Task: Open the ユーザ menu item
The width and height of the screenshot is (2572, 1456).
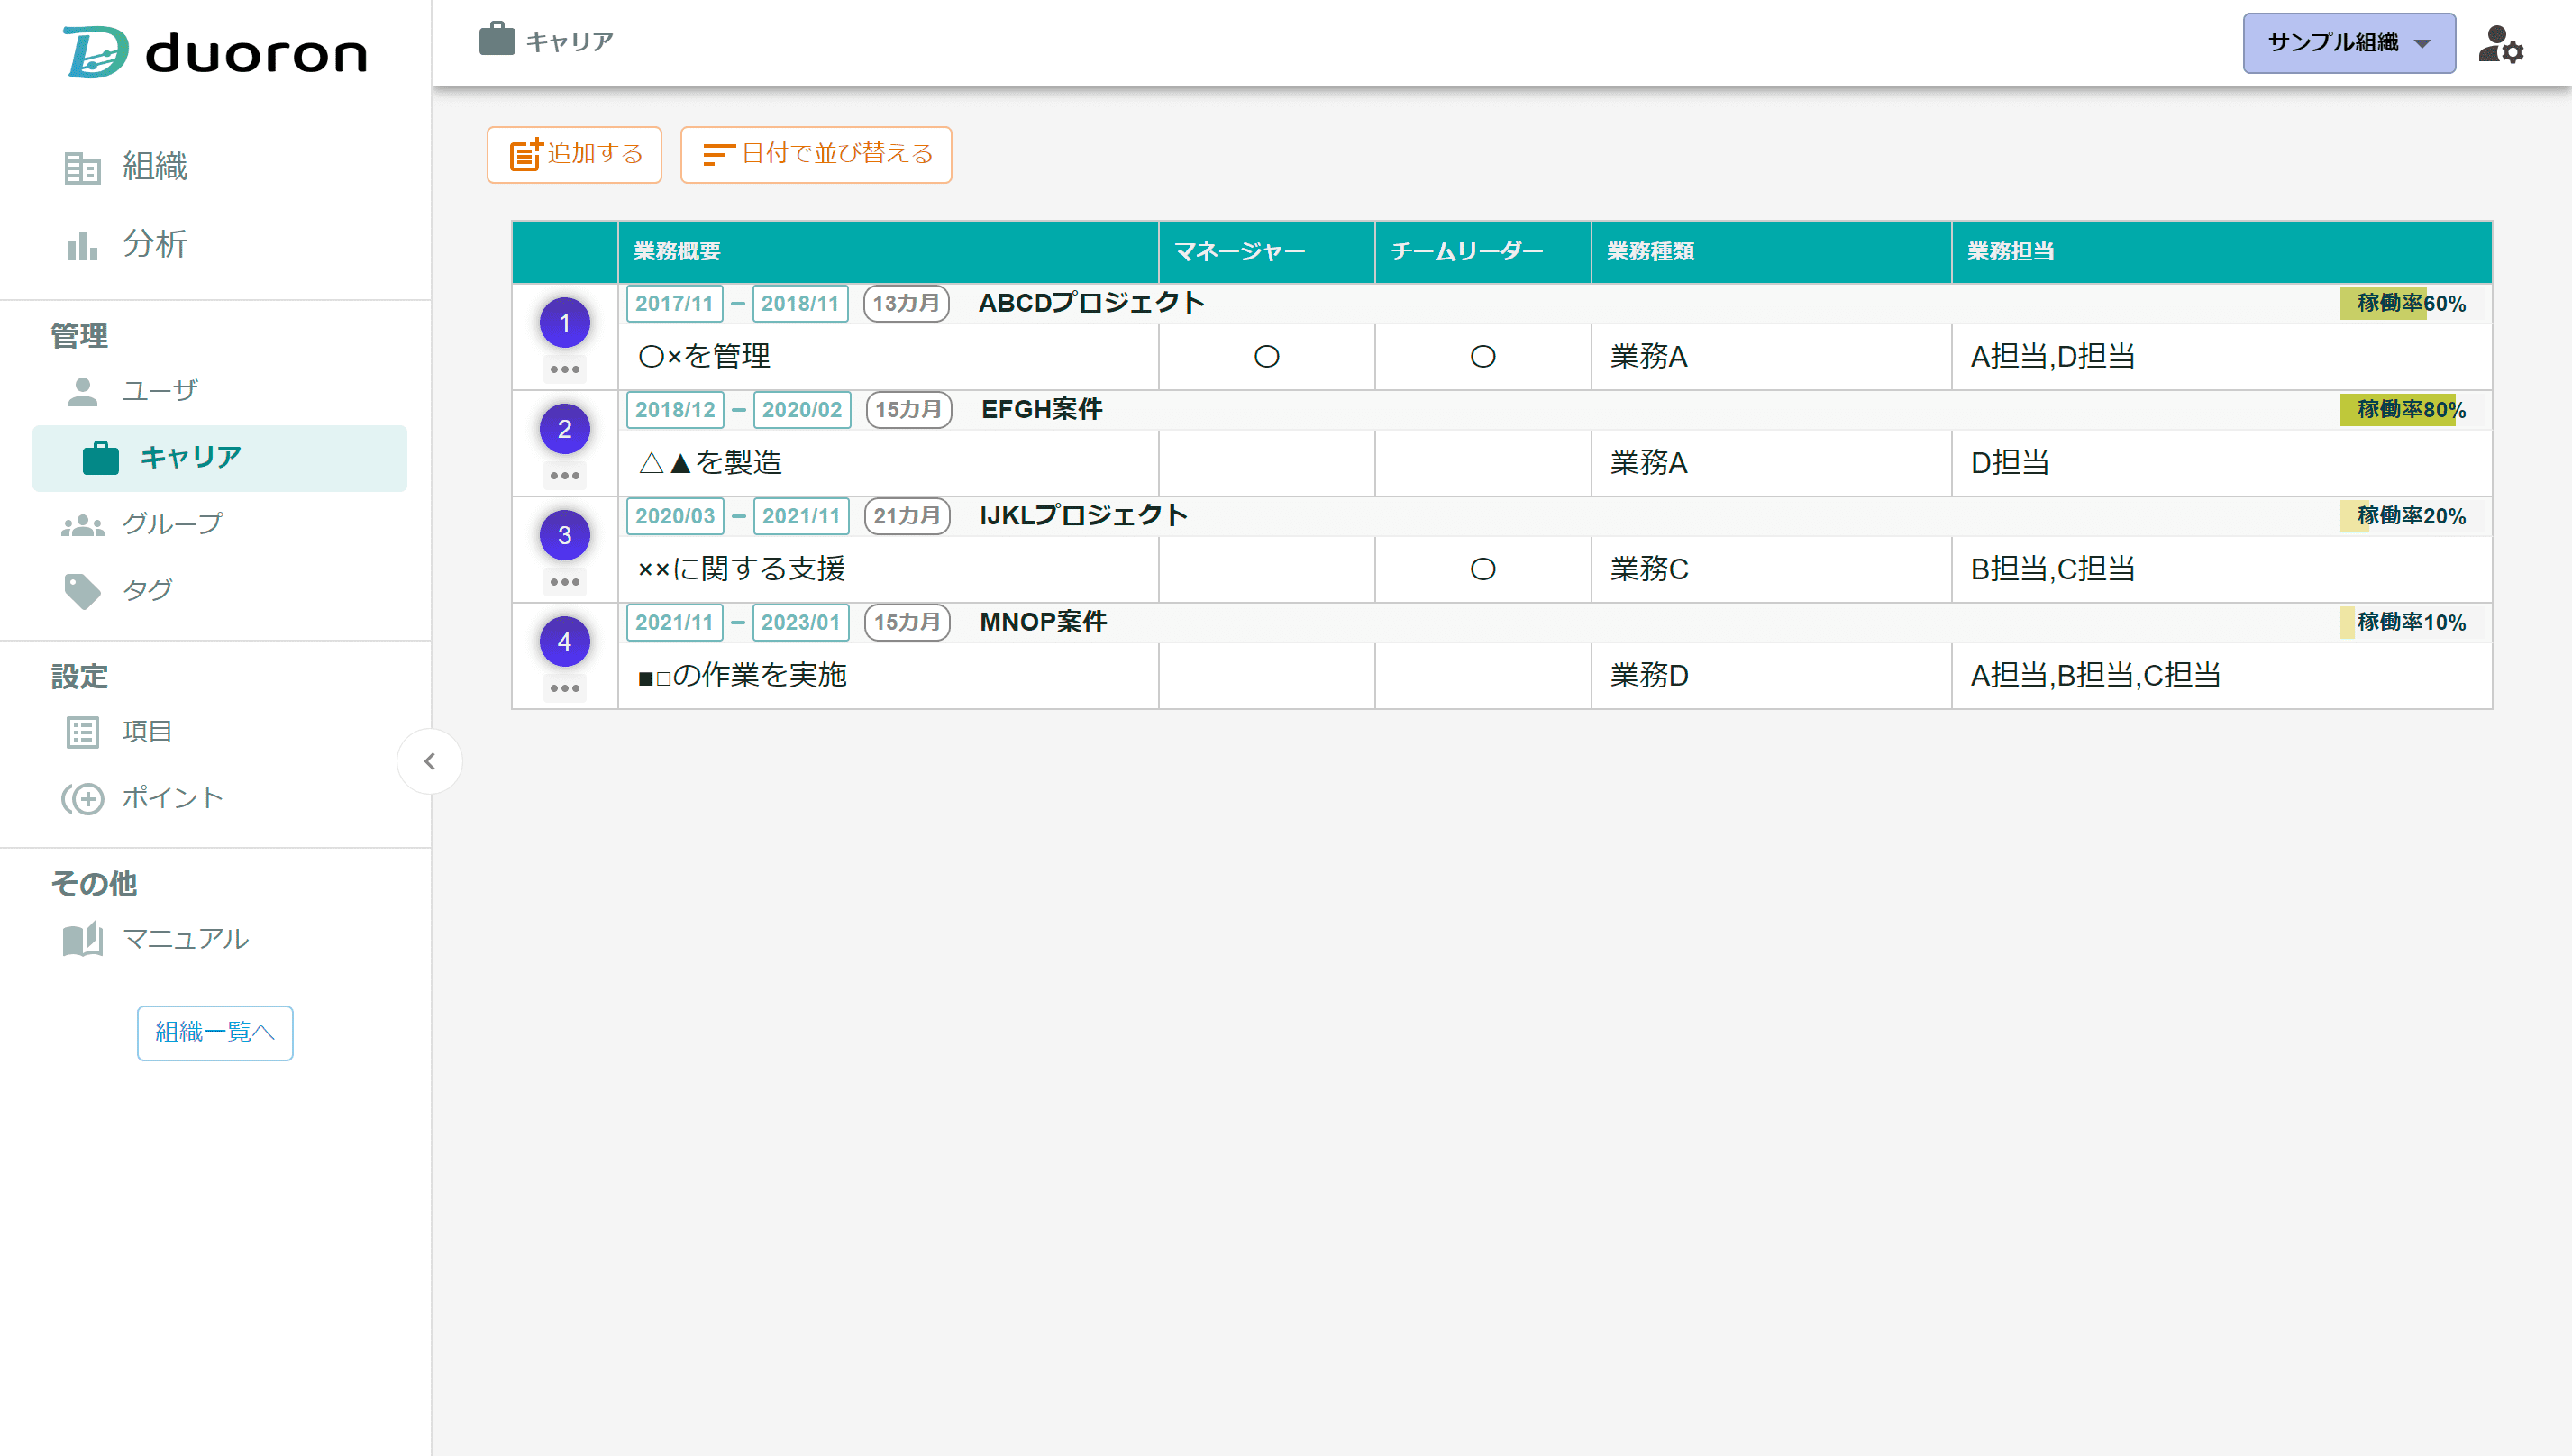Action: click(160, 391)
